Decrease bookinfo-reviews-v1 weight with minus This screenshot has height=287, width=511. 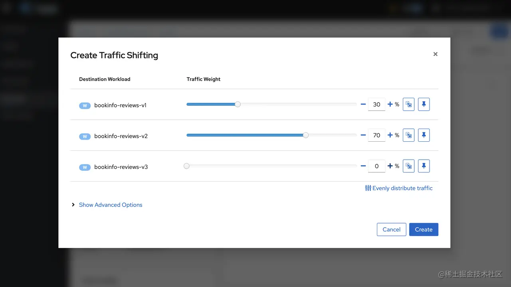[x=363, y=104]
